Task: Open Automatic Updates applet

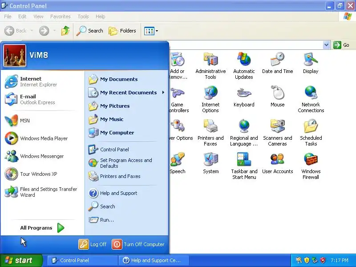Action: coord(244,66)
